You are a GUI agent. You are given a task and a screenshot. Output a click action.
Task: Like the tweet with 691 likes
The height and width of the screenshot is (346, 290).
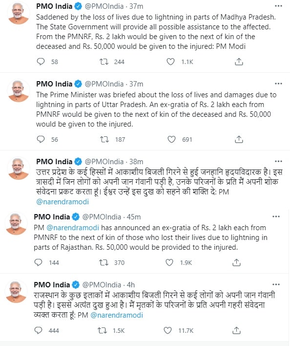tap(171, 139)
